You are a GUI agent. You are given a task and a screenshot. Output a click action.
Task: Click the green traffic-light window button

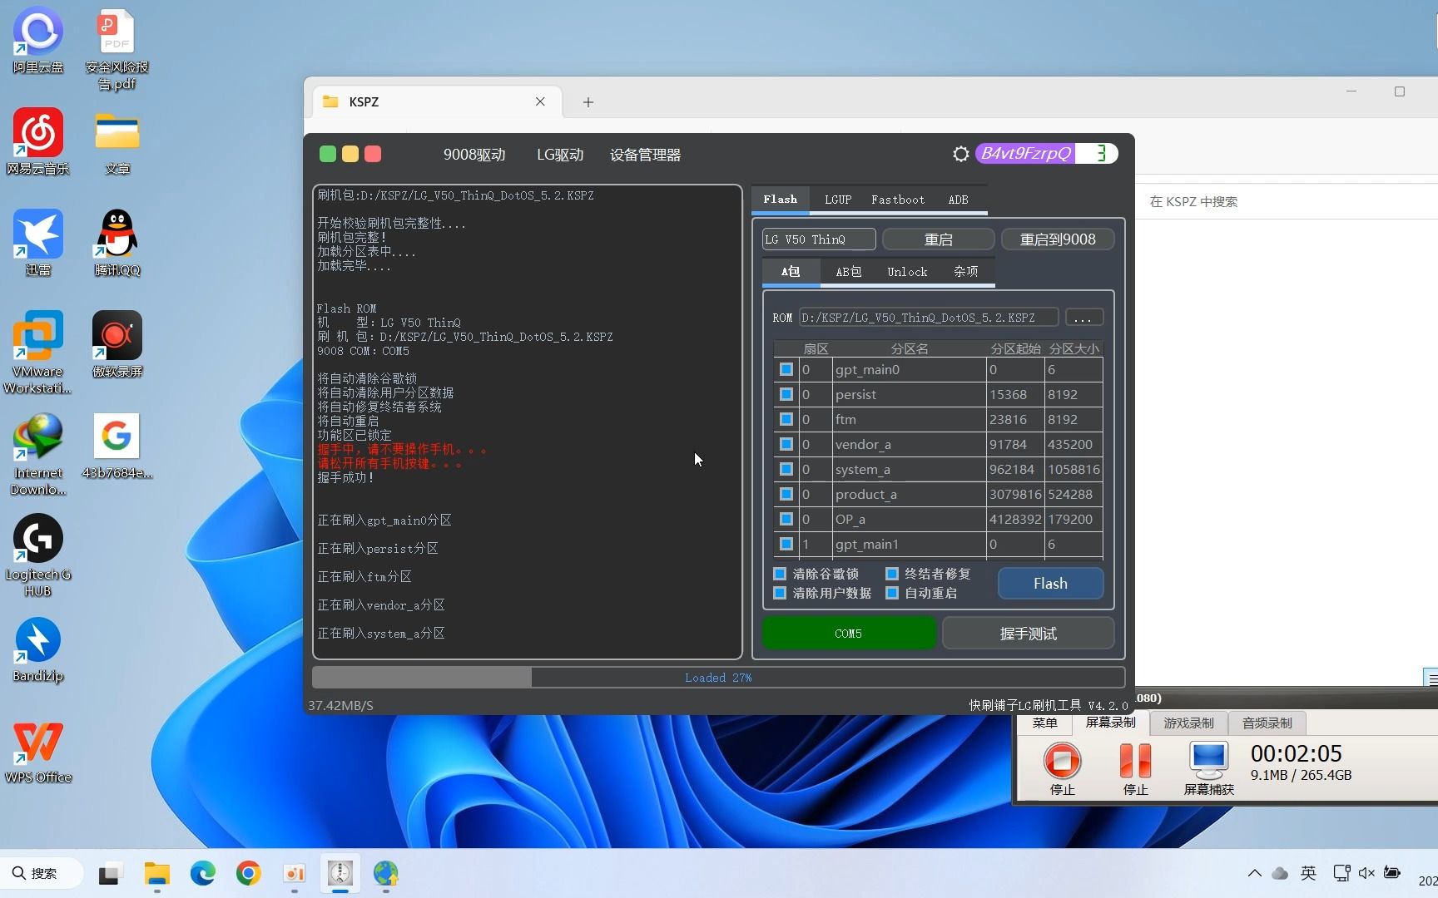[x=328, y=154]
